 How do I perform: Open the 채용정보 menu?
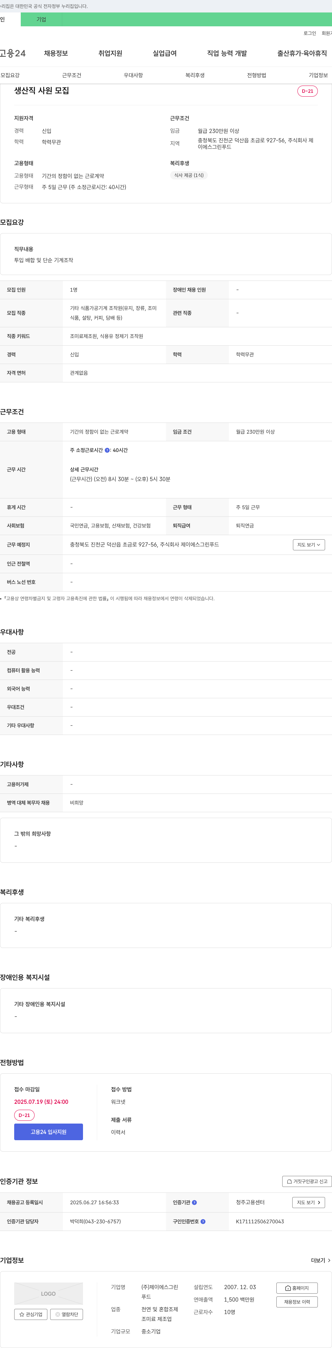point(56,53)
